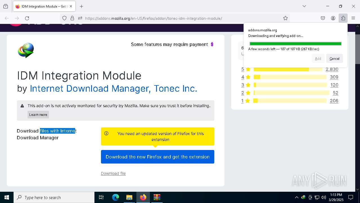Open the 2,830 five-star reviews count
The height and width of the screenshot is (203, 360).
tap(332, 69)
